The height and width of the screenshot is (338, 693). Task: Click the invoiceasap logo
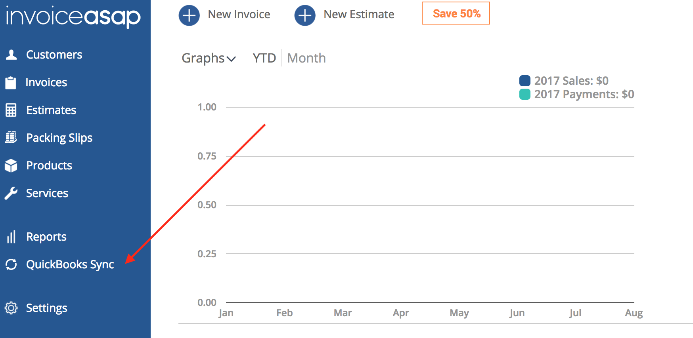coord(73,17)
